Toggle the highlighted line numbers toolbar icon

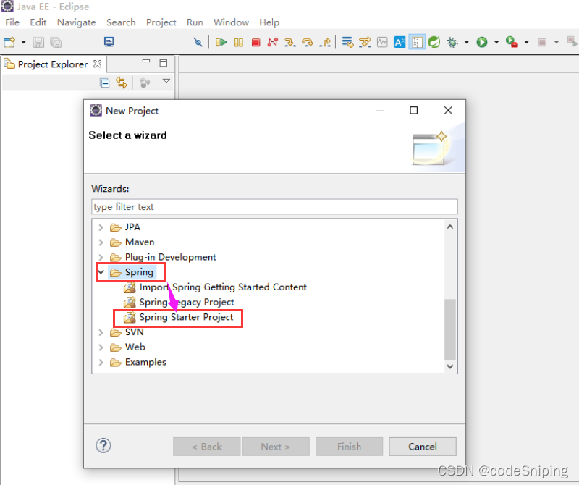pyautogui.click(x=417, y=42)
